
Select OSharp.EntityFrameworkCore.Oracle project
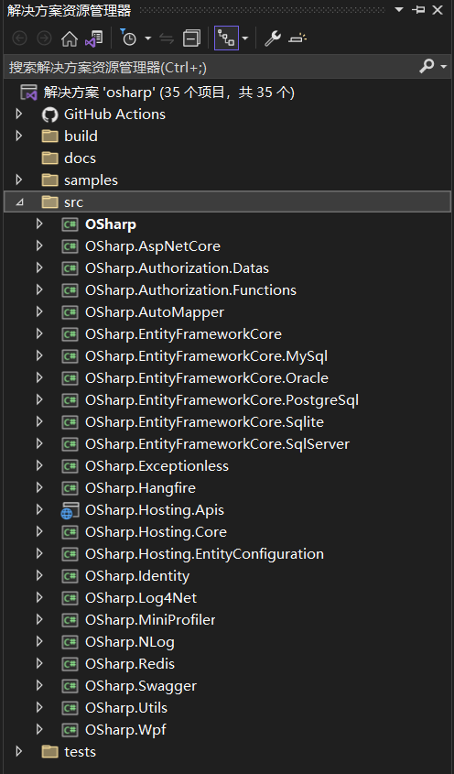coord(207,378)
